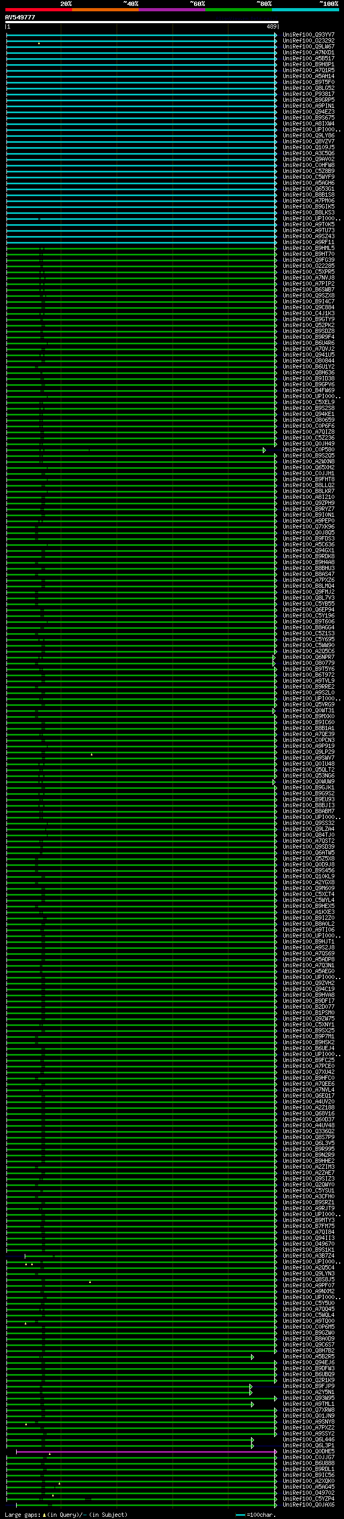
Task: Open hit UniRef100_A7NXD1
Action: pyautogui.click(x=308, y=52)
